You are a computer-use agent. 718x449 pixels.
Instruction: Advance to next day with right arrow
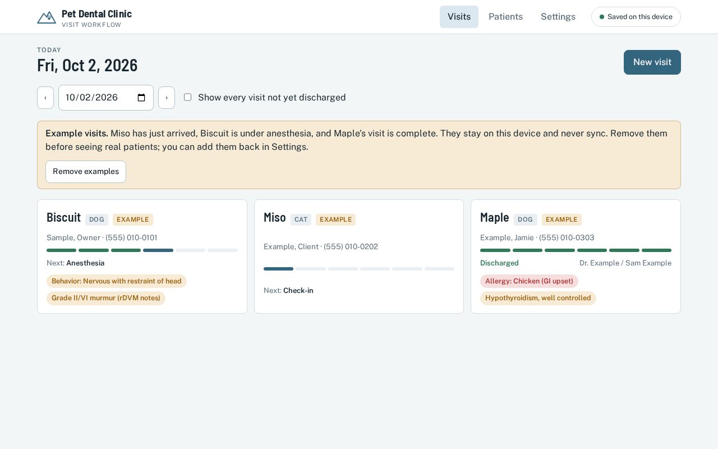click(167, 98)
